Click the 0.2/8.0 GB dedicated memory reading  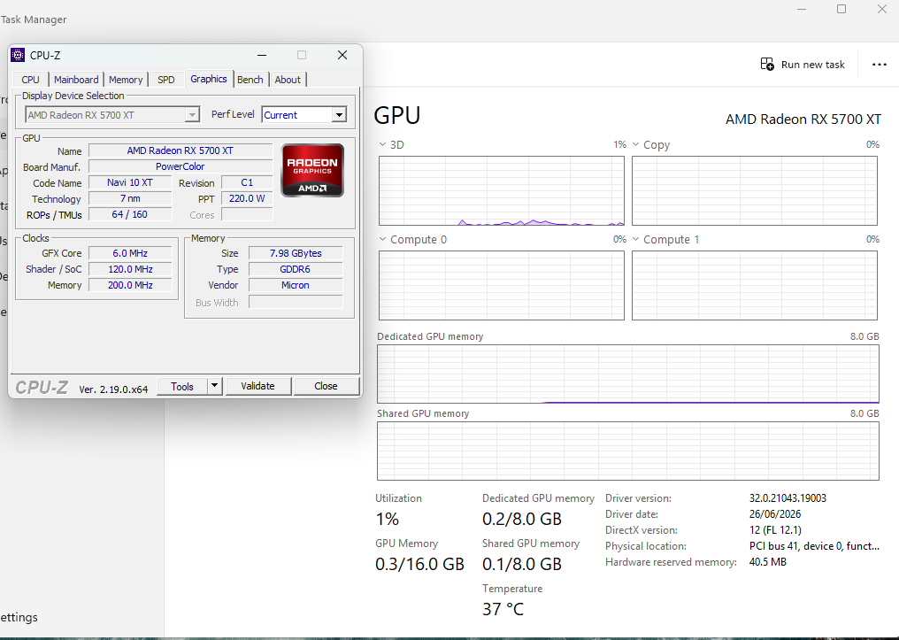coord(522,519)
